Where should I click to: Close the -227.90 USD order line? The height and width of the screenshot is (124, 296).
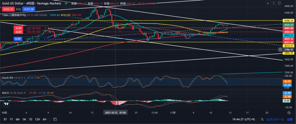[x=45, y=28]
